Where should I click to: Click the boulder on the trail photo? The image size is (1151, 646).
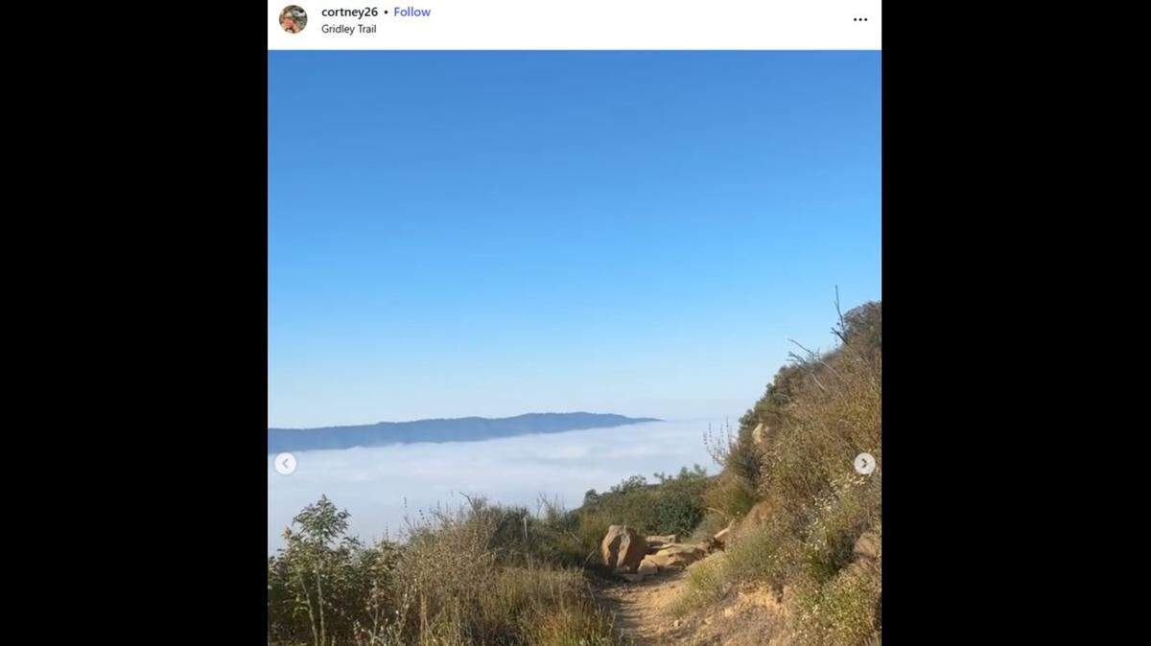click(x=623, y=548)
